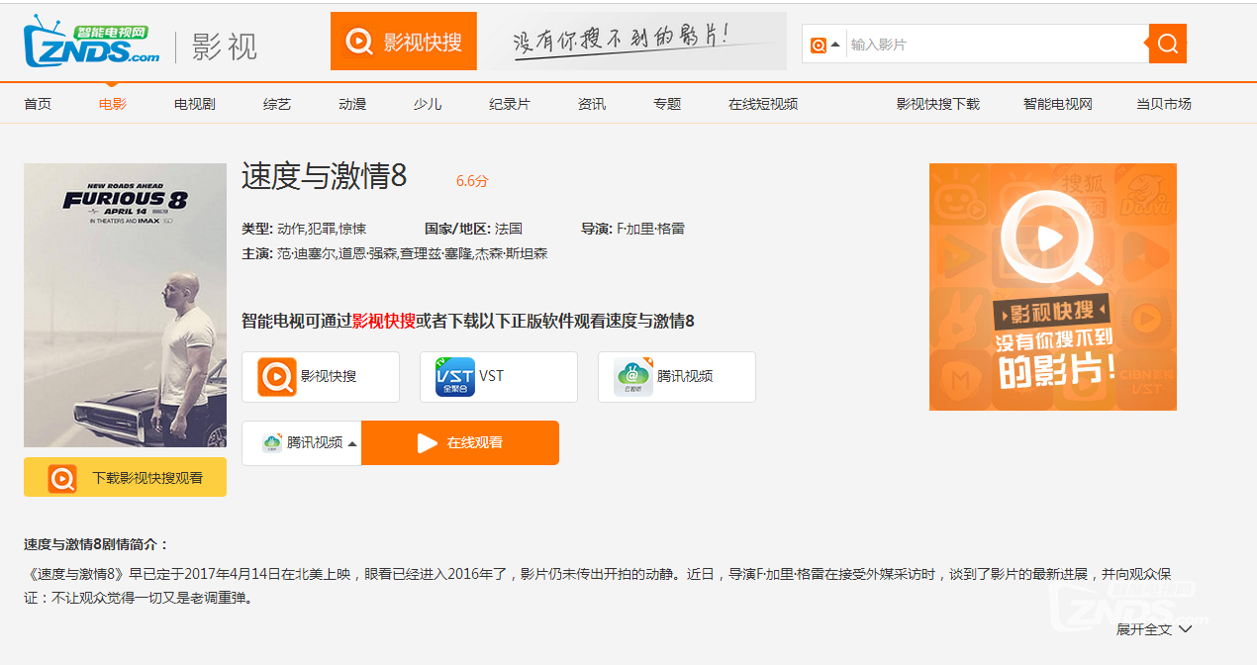1257x665 pixels.
Task: Go to 首页 in navigation bar
Action: [x=38, y=104]
